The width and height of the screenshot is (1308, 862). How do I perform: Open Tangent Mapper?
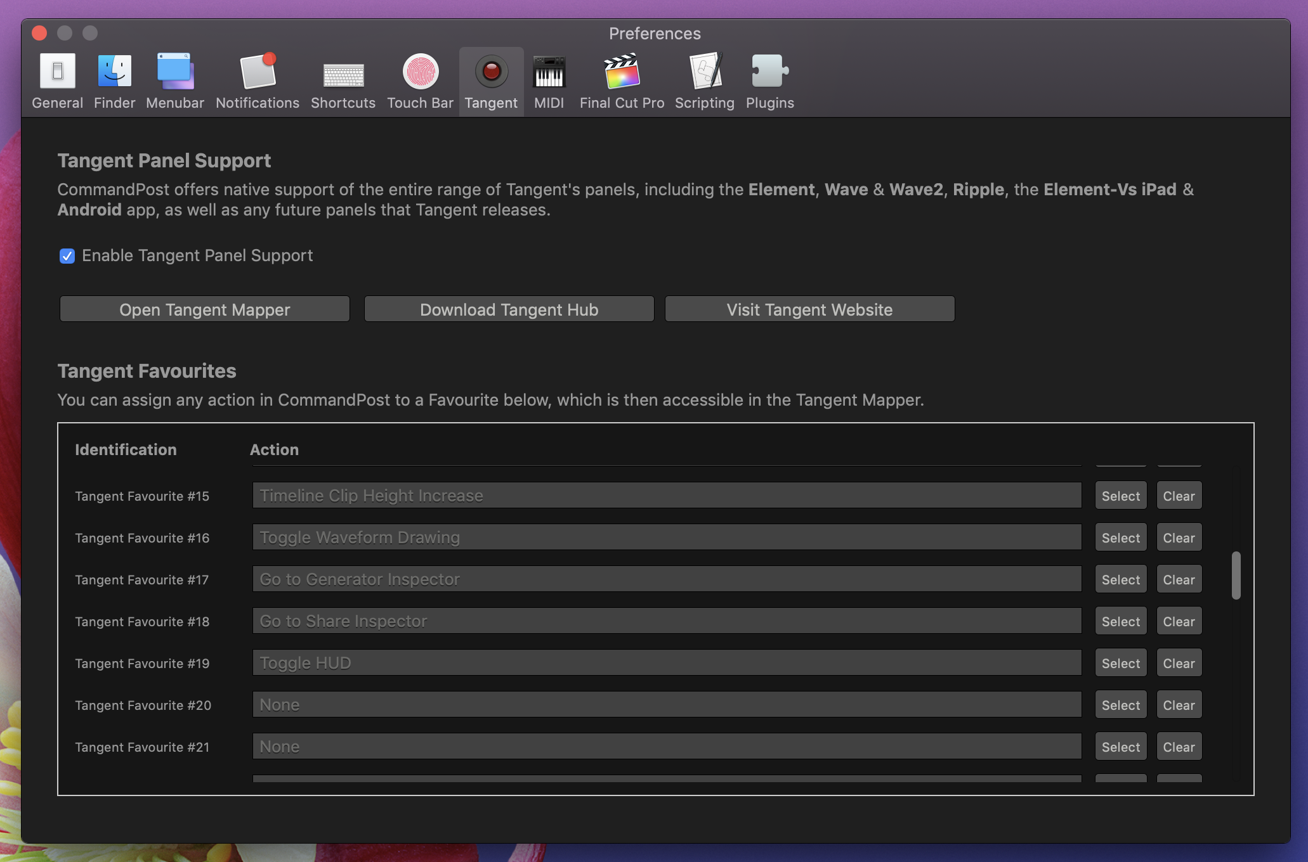[204, 309]
